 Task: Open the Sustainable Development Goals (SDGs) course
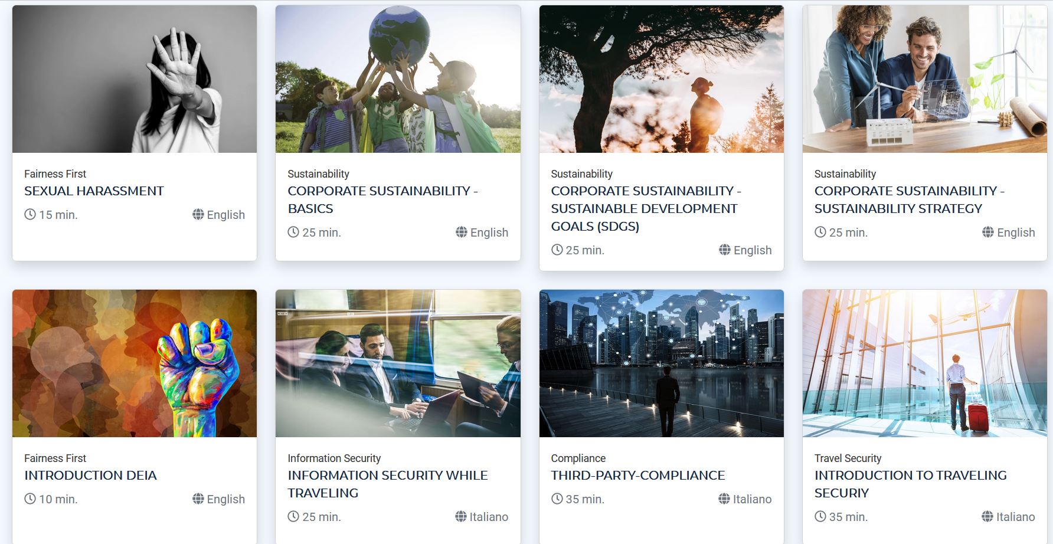tap(646, 209)
